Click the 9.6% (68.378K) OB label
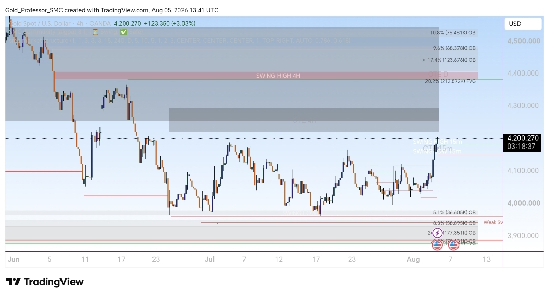The height and width of the screenshot is (291, 549). click(x=454, y=48)
